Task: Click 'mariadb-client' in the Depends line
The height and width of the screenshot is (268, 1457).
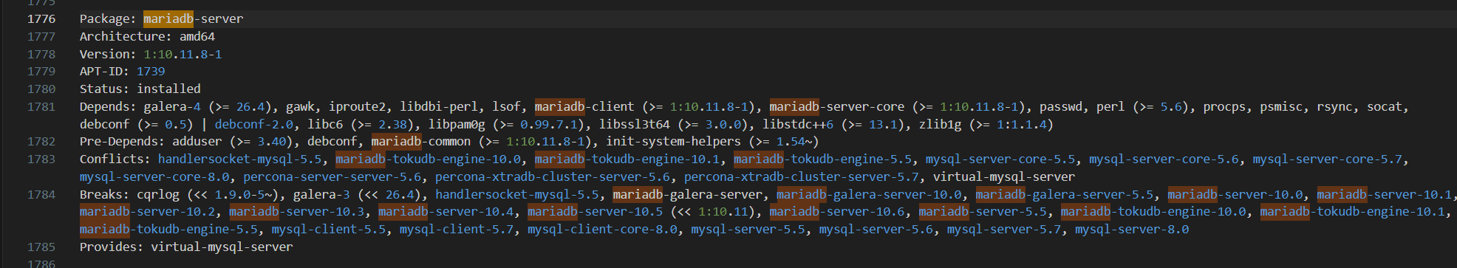Action: pos(584,107)
